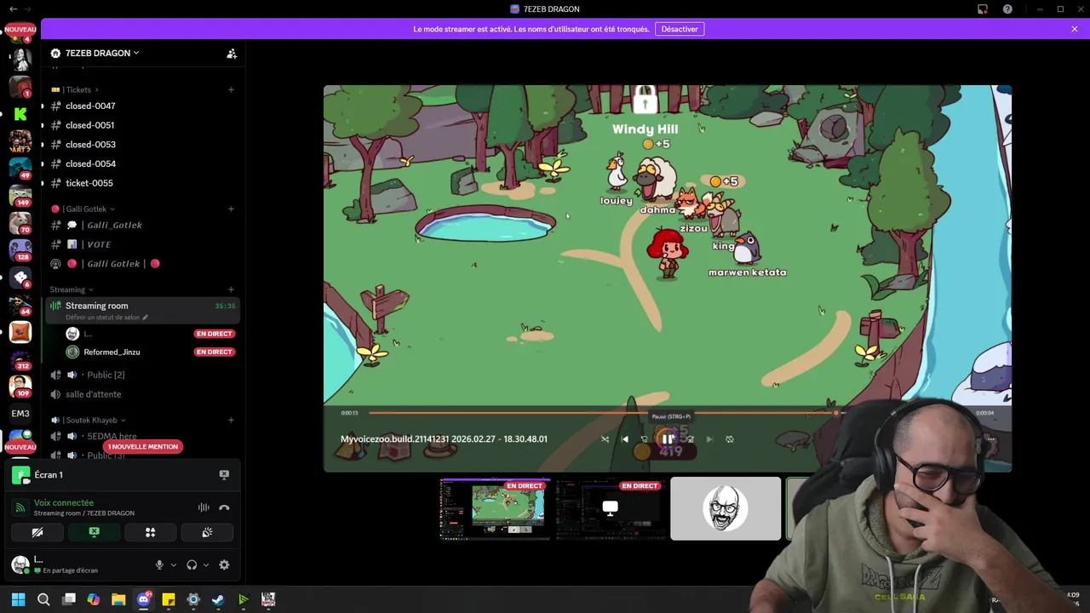
Task: Toggle shuffle in video player
Action: [x=605, y=439]
